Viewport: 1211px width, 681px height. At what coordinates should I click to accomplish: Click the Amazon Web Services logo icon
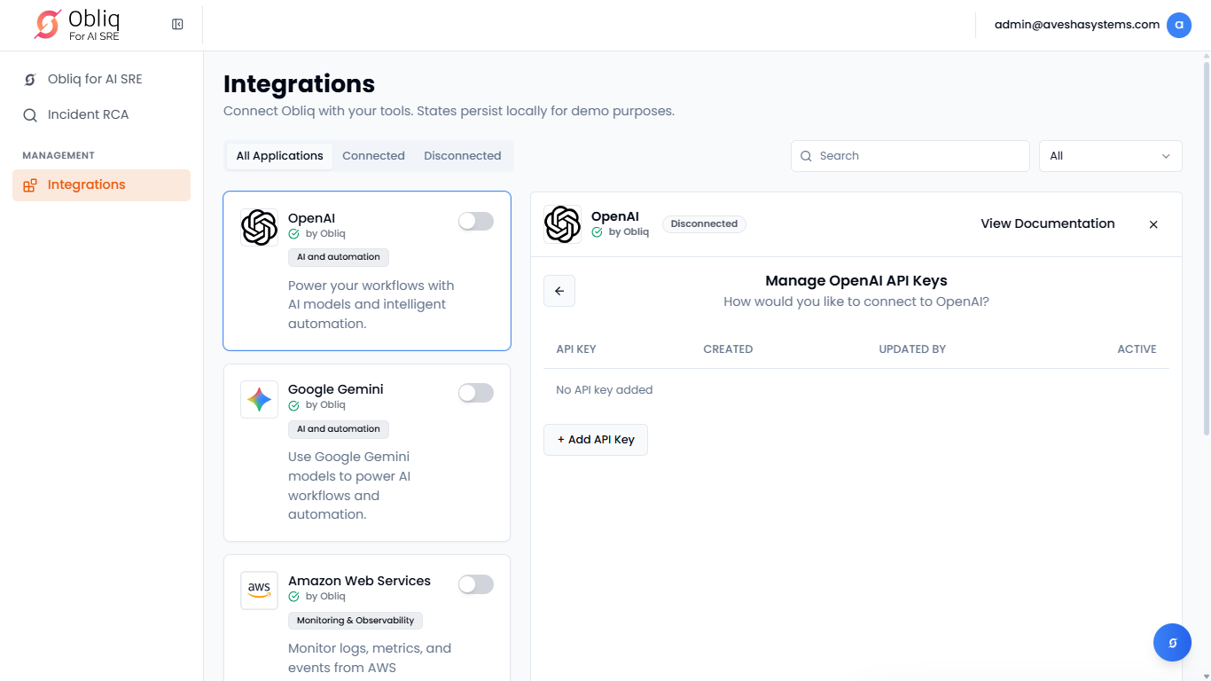coord(259,591)
